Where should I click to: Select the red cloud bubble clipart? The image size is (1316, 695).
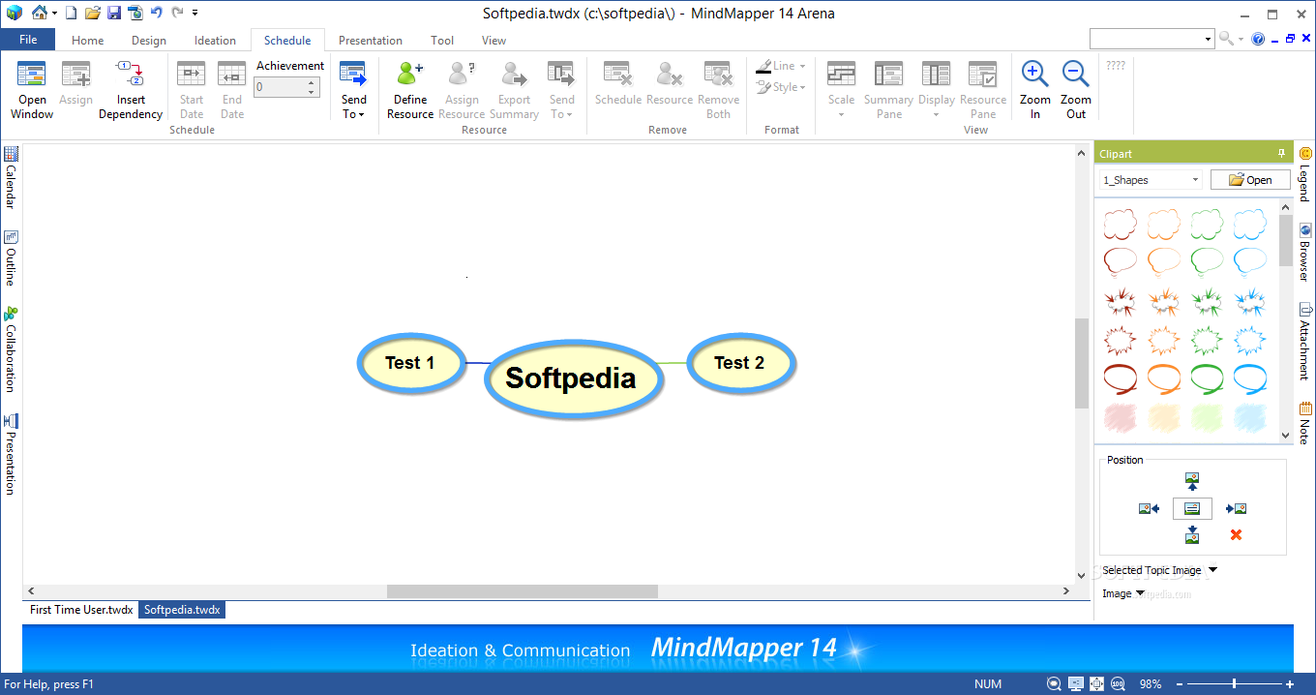(1121, 225)
